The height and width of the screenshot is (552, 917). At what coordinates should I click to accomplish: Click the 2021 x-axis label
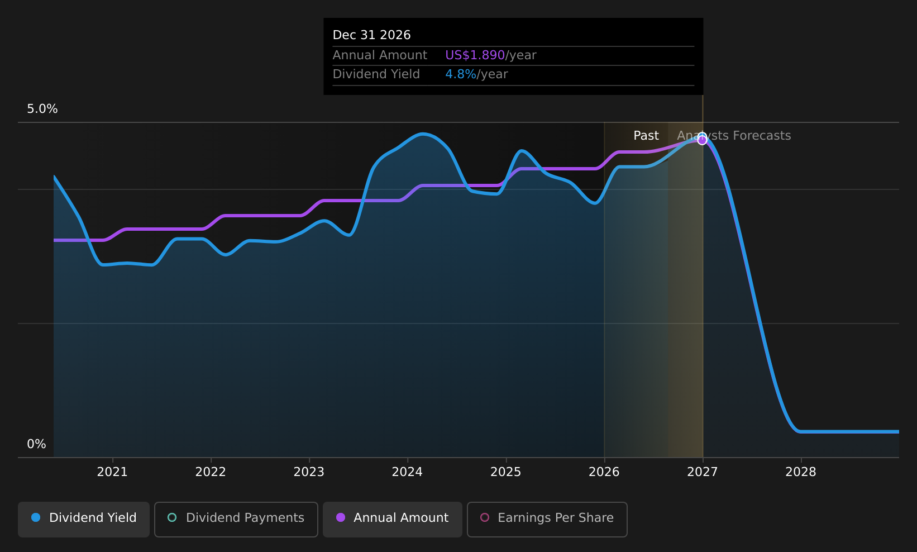point(112,472)
